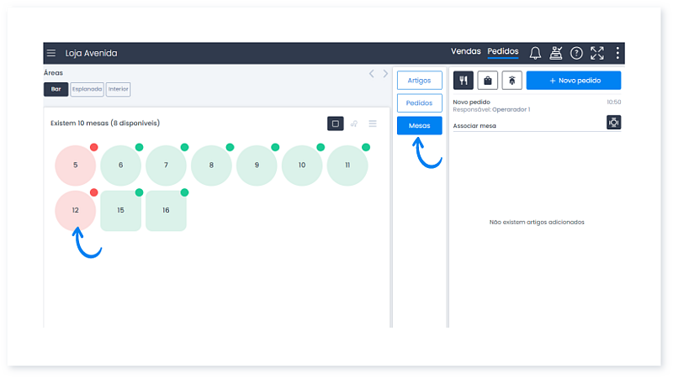Screen dimensions: 673x378
Task: Go to the next areas page arrow
Action: pyautogui.click(x=386, y=74)
